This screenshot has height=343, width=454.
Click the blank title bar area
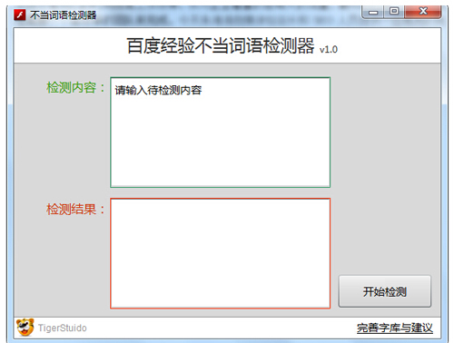pyautogui.click(x=227, y=15)
